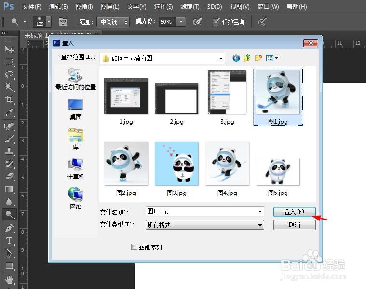Select the History Brush tool

coord(9,164)
